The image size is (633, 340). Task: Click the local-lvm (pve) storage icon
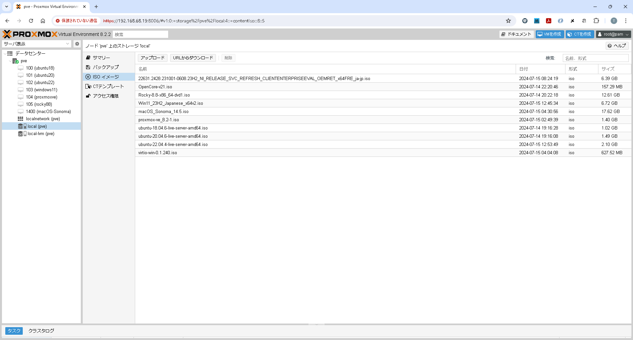point(22,134)
